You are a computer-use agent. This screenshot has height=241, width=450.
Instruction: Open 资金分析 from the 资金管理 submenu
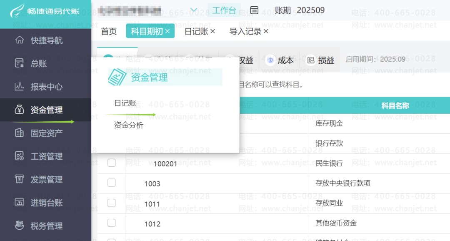[129, 125]
